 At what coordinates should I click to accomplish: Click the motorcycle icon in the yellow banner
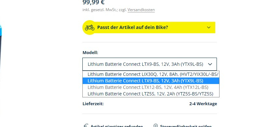(90, 27)
